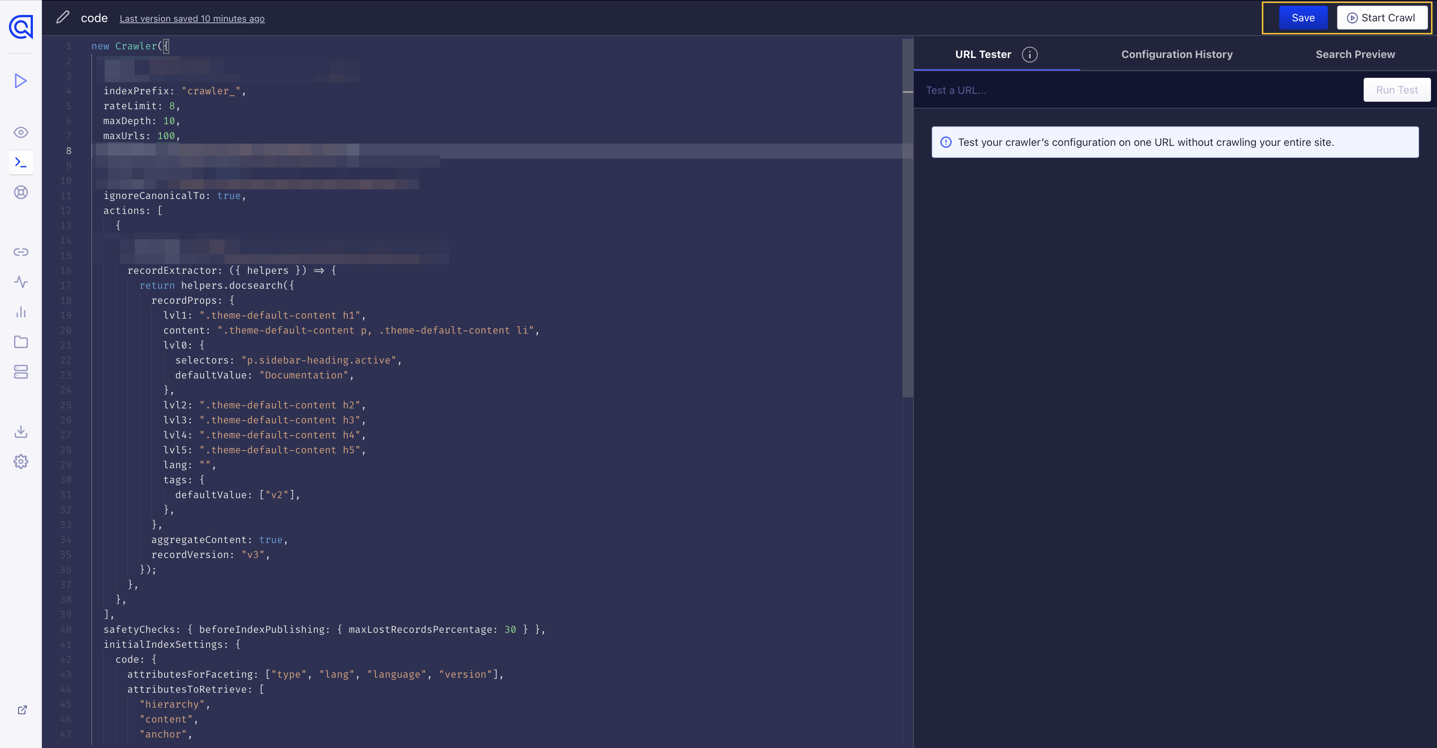The width and height of the screenshot is (1437, 748).
Task: Open the activity pulse icon in sidebar
Action: 21,282
